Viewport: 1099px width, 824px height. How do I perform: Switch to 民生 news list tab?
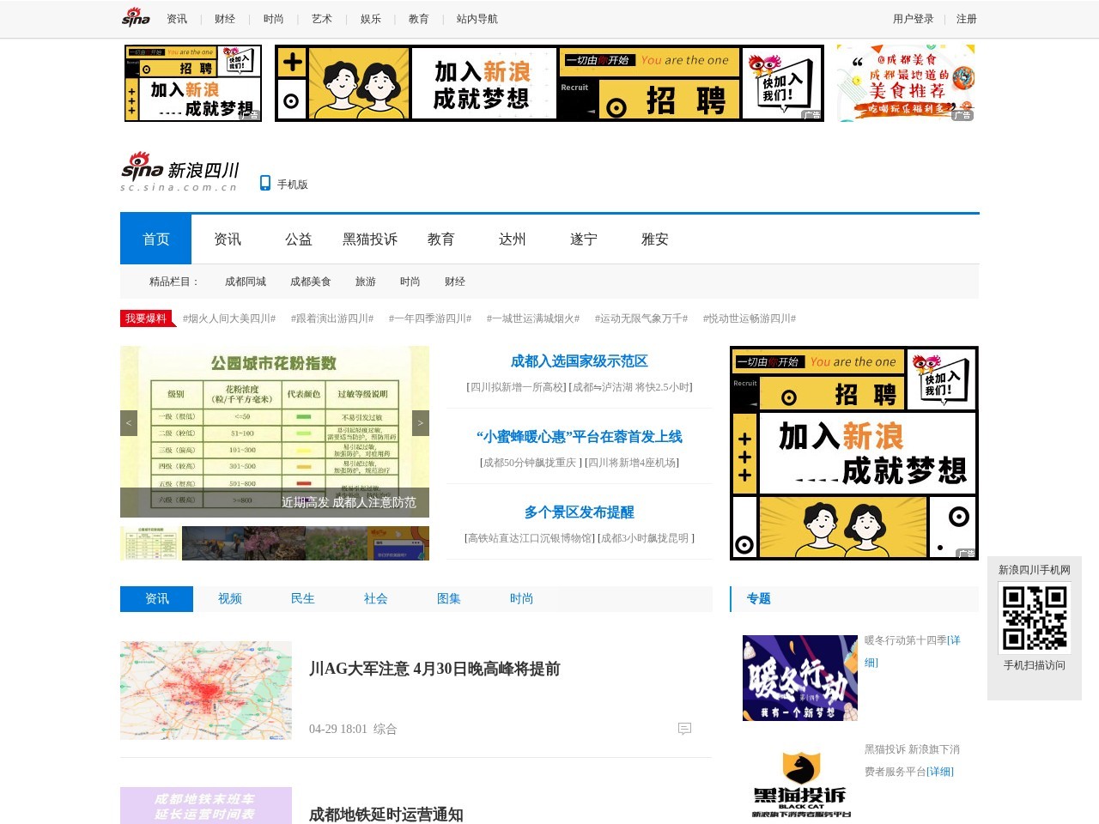click(303, 599)
